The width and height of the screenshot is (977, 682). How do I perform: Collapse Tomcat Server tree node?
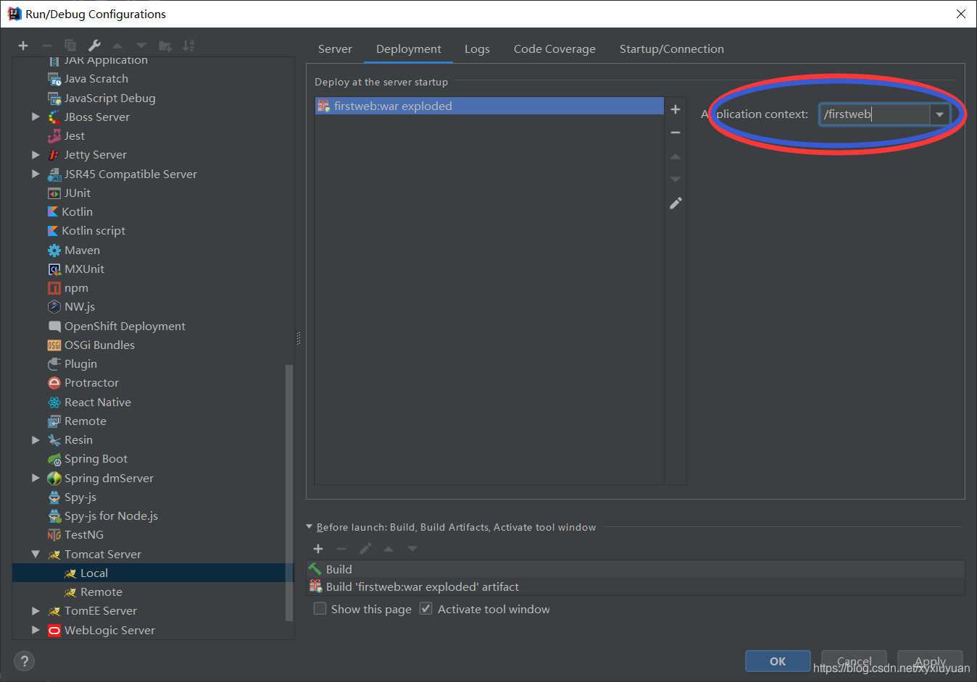click(36, 554)
